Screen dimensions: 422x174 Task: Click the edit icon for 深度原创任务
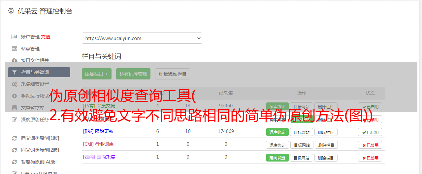tap(14, 120)
